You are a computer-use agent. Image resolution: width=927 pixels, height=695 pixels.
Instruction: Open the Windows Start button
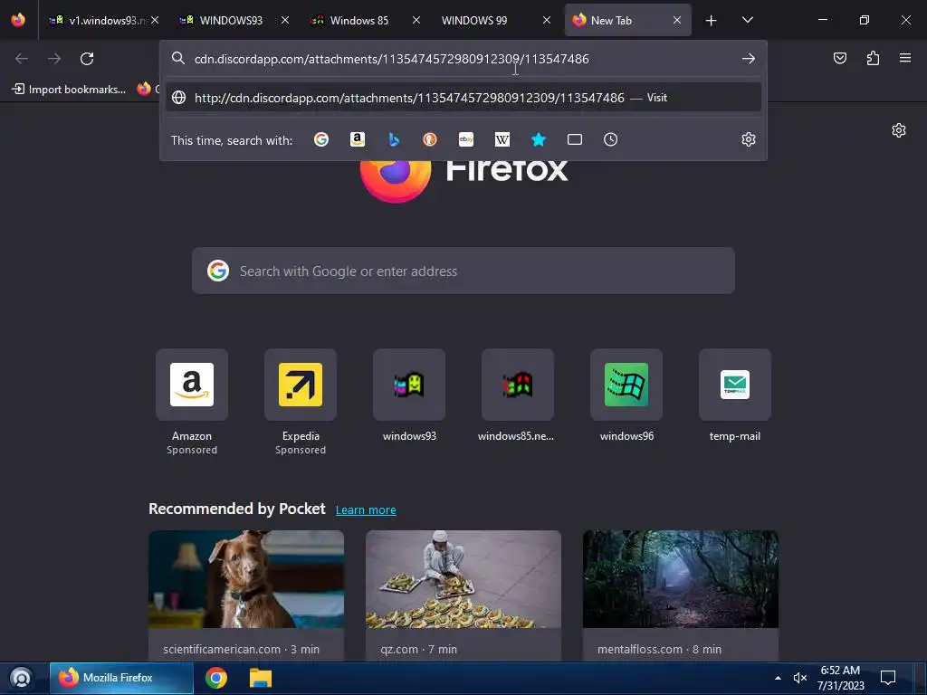(22, 678)
